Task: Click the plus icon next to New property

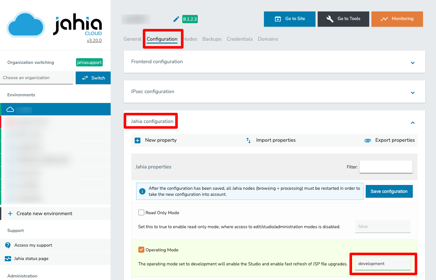Action: click(x=137, y=140)
